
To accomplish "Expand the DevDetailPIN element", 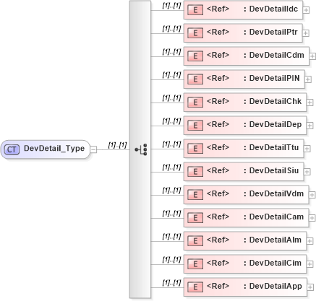I will [x=308, y=79].
